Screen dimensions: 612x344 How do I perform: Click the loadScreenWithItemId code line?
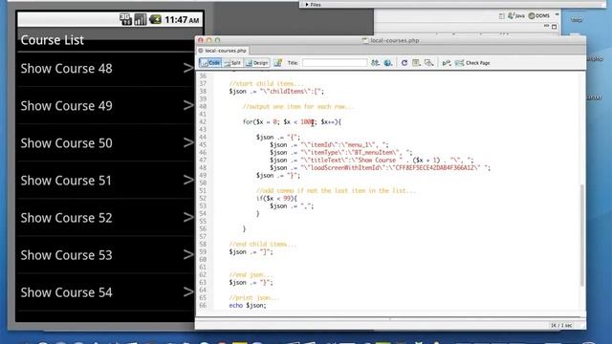pos(381,168)
